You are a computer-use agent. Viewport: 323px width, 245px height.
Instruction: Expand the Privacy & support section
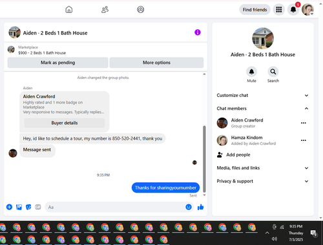pyautogui.click(x=263, y=181)
